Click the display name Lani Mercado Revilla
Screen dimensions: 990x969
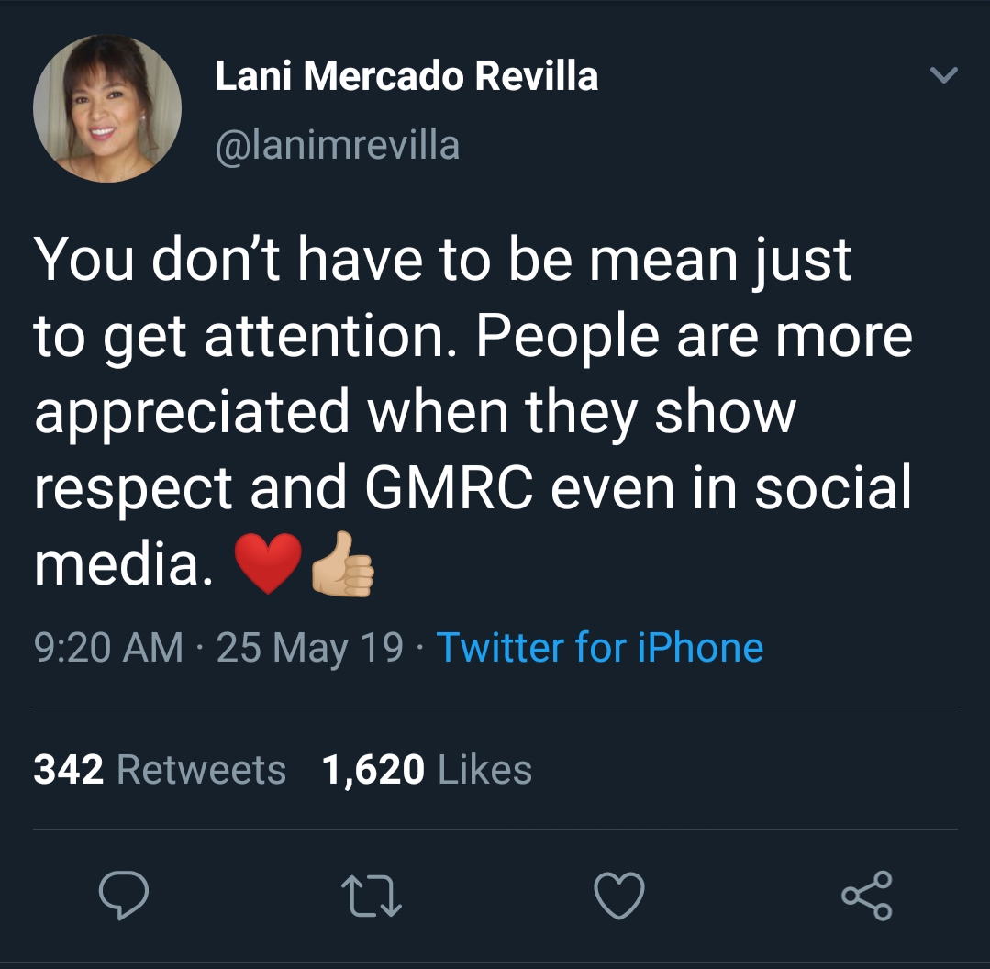tap(406, 76)
